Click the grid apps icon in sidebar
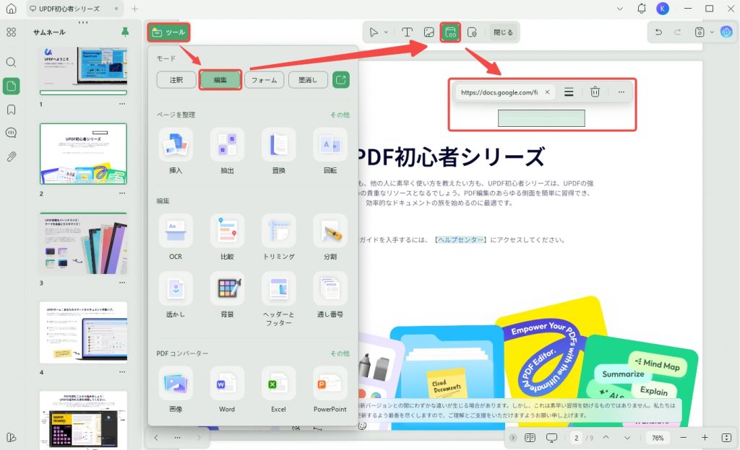Image resolution: width=740 pixels, height=450 pixels. point(12,32)
